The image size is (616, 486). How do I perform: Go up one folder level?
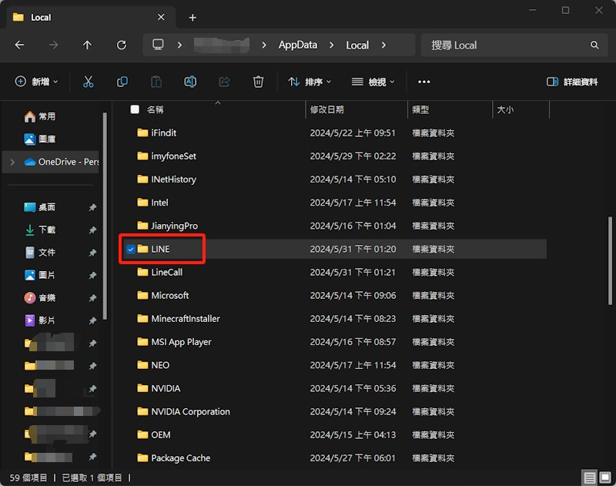point(87,45)
